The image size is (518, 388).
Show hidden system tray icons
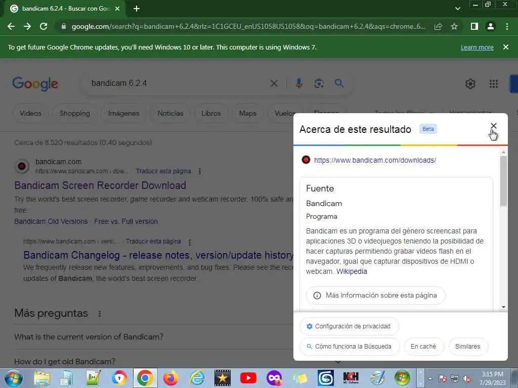pos(430,379)
